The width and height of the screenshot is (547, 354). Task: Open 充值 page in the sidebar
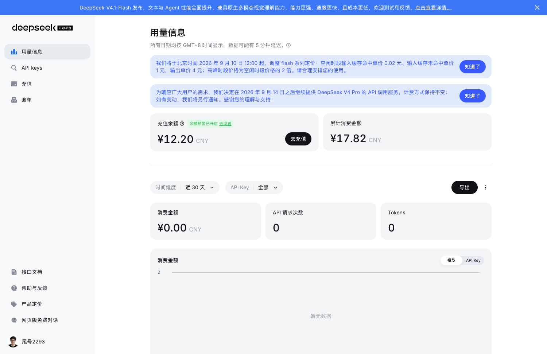47,84
